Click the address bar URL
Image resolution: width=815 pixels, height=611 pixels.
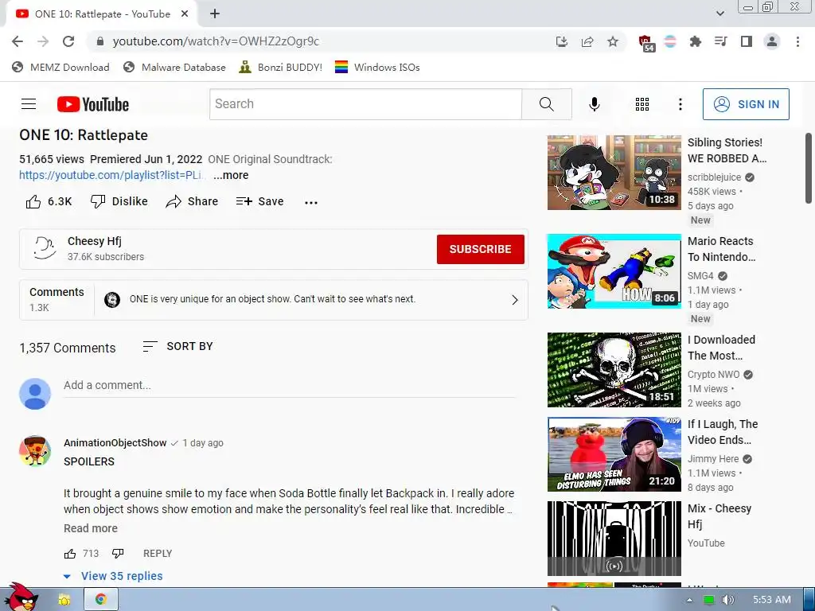(216, 41)
